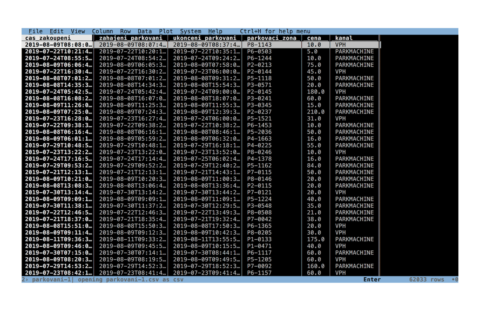Select the zahajeni_parkovani column header
The image size is (489, 313).
(131, 38)
